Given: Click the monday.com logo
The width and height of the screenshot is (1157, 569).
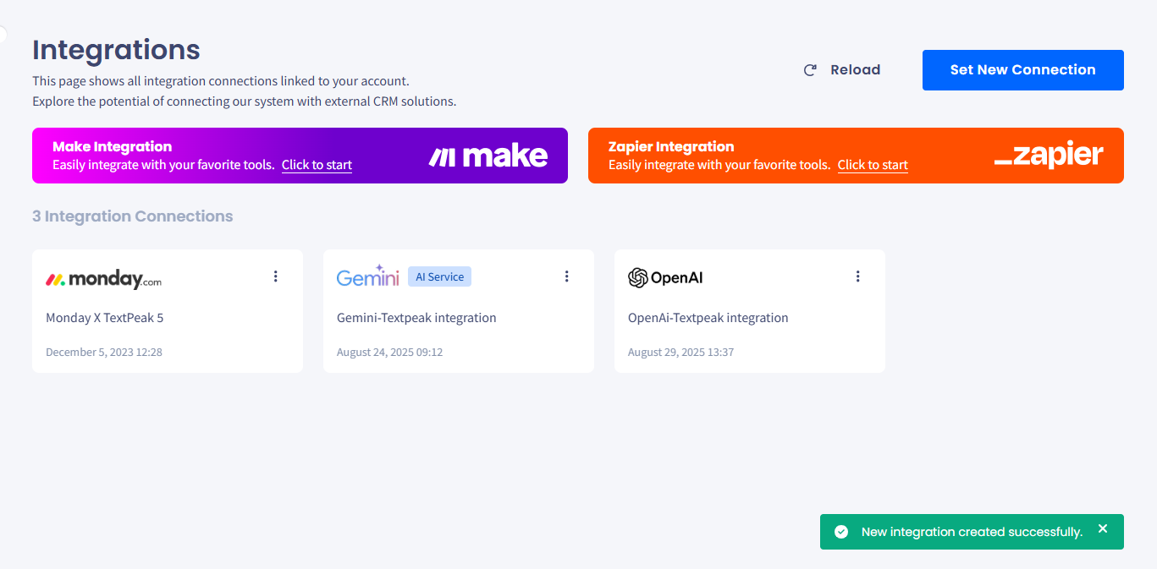Looking at the screenshot, I should 103,279.
